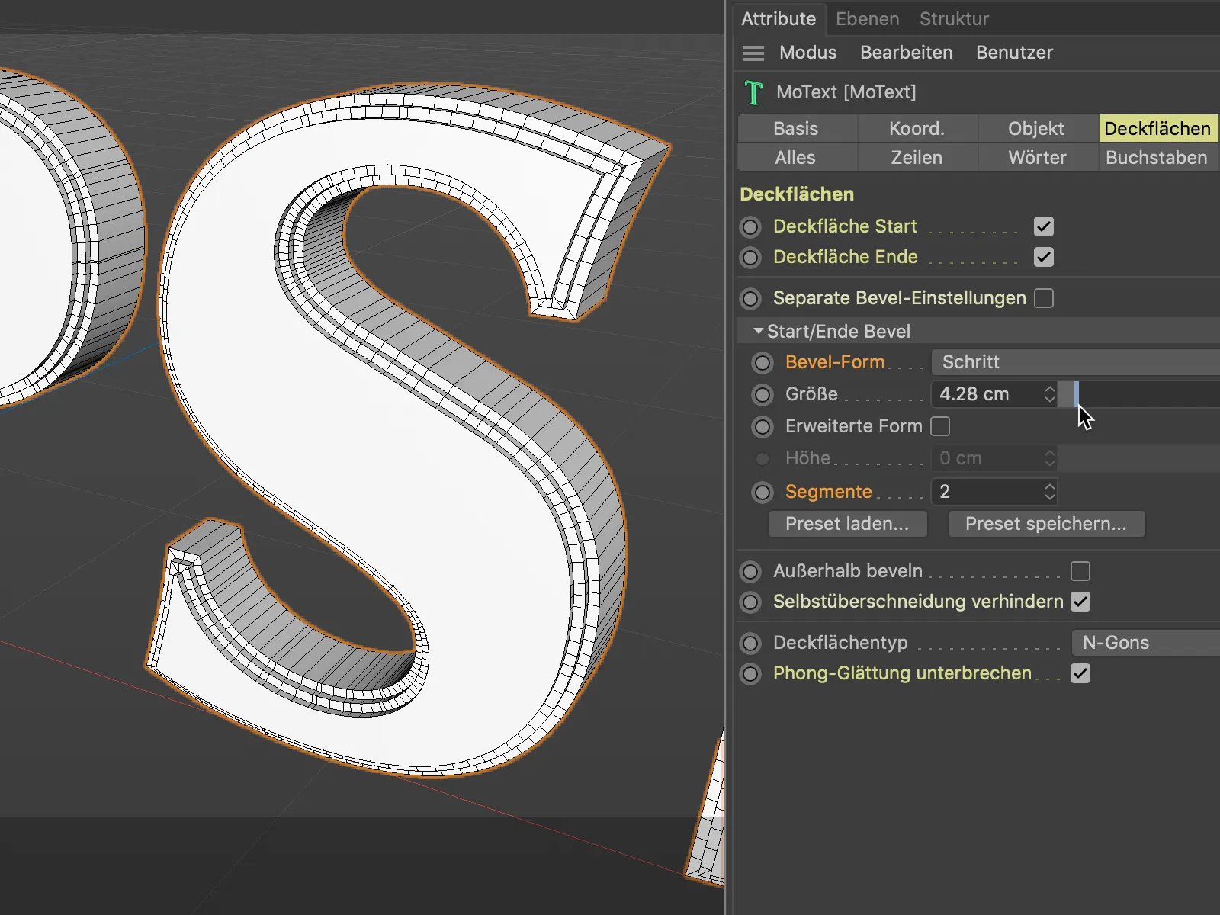This screenshot has width=1220, height=915.
Task: Click animation dot beside Größe
Action: [x=762, y=394]
